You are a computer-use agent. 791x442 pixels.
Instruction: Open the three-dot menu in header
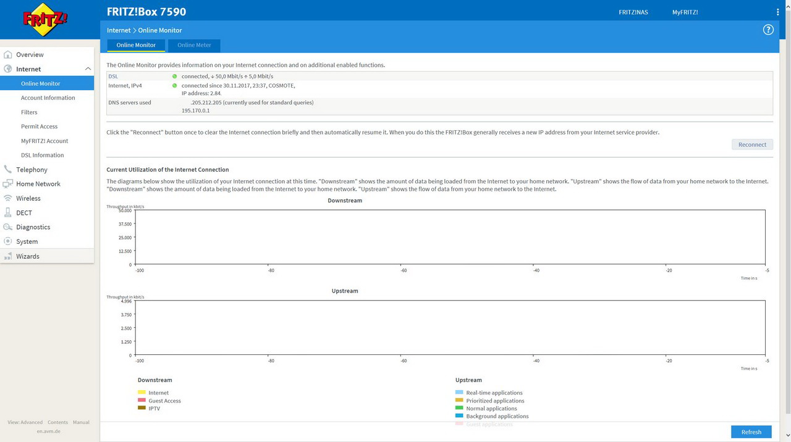(x=777, y=12)
